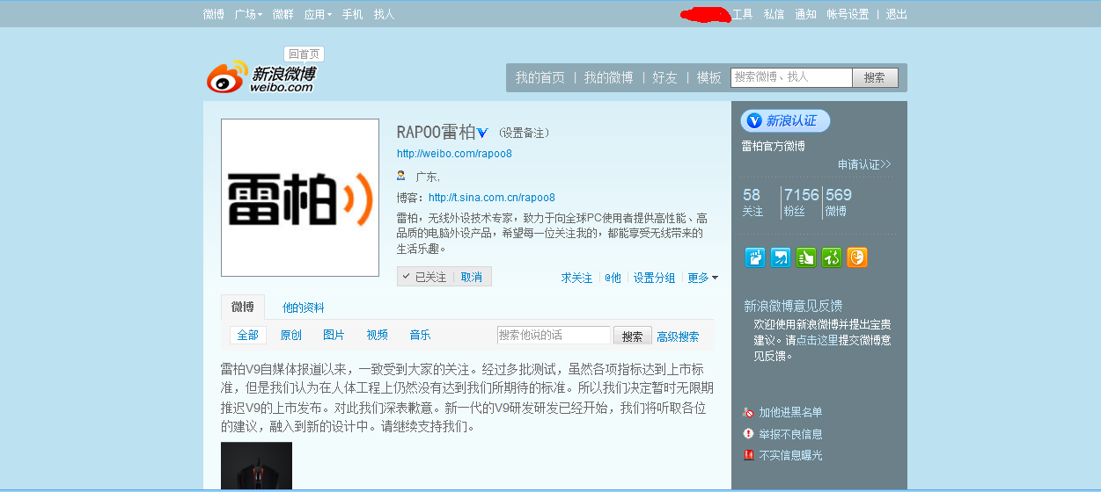Image resolution: width=1101 pixels, height=492 pixels.
Task: Click the 点击这里 feedback link
Action: [x=818, y=340]
